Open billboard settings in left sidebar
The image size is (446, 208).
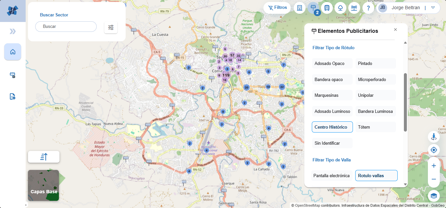pyautogui.click(x=12, y=75)
